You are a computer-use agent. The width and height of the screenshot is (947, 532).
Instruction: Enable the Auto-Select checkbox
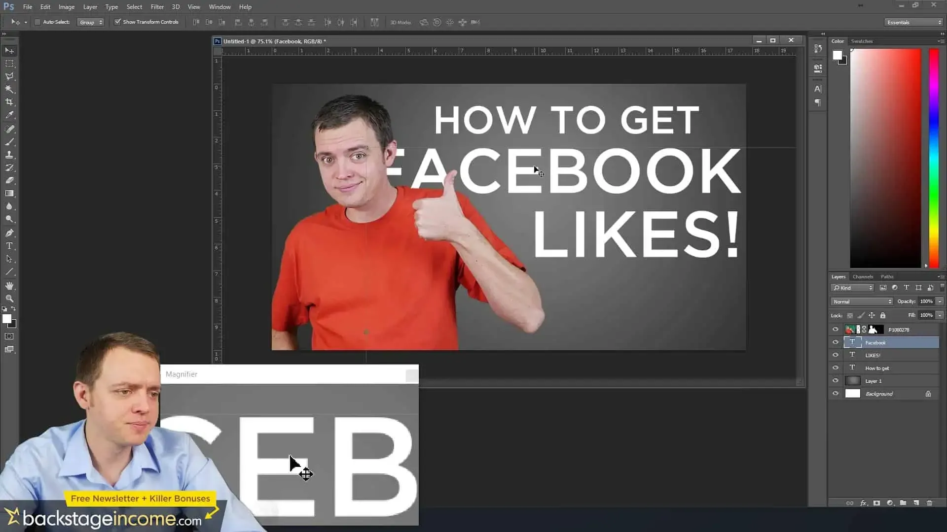[37, 22]
